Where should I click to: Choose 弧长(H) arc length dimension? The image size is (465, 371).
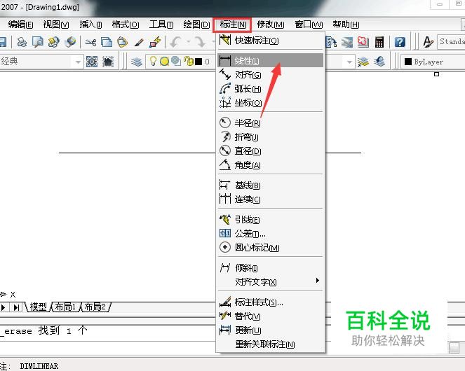pyautogui.click(x=271, y=88)
